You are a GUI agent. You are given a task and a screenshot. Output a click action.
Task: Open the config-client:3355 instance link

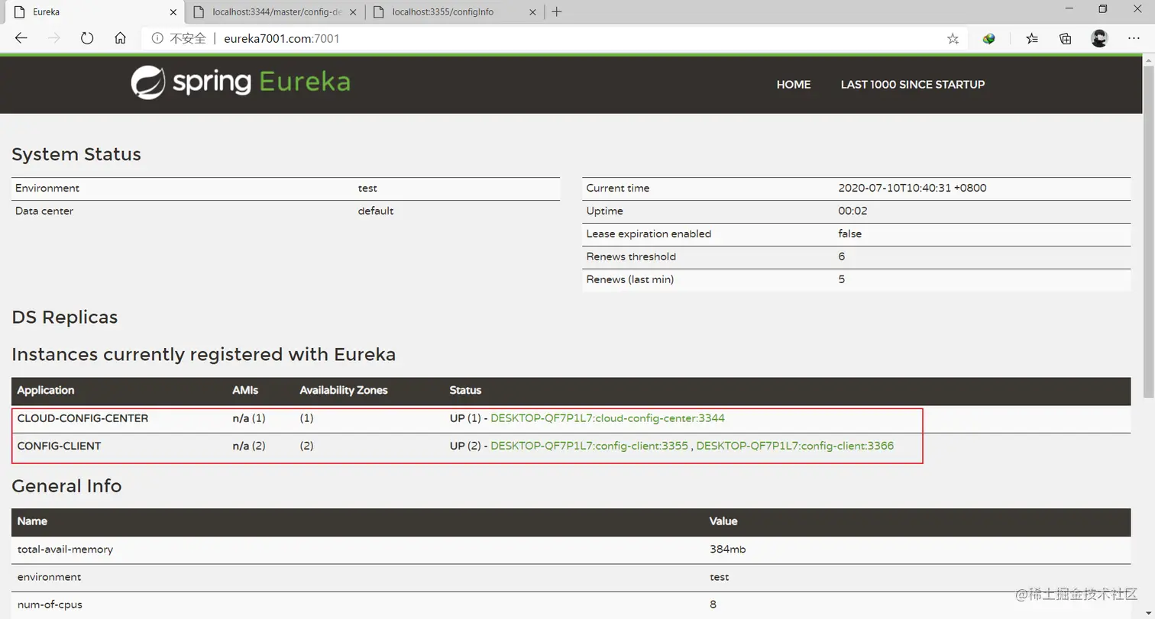pos(589,446)
